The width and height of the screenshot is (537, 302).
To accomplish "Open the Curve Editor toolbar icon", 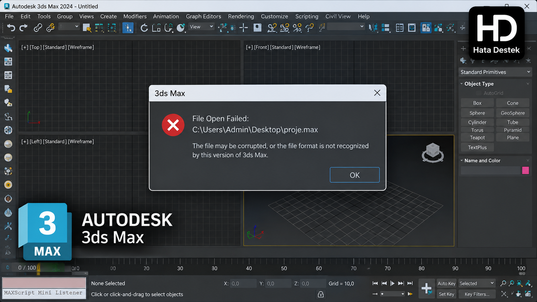I will pos(438,28).
